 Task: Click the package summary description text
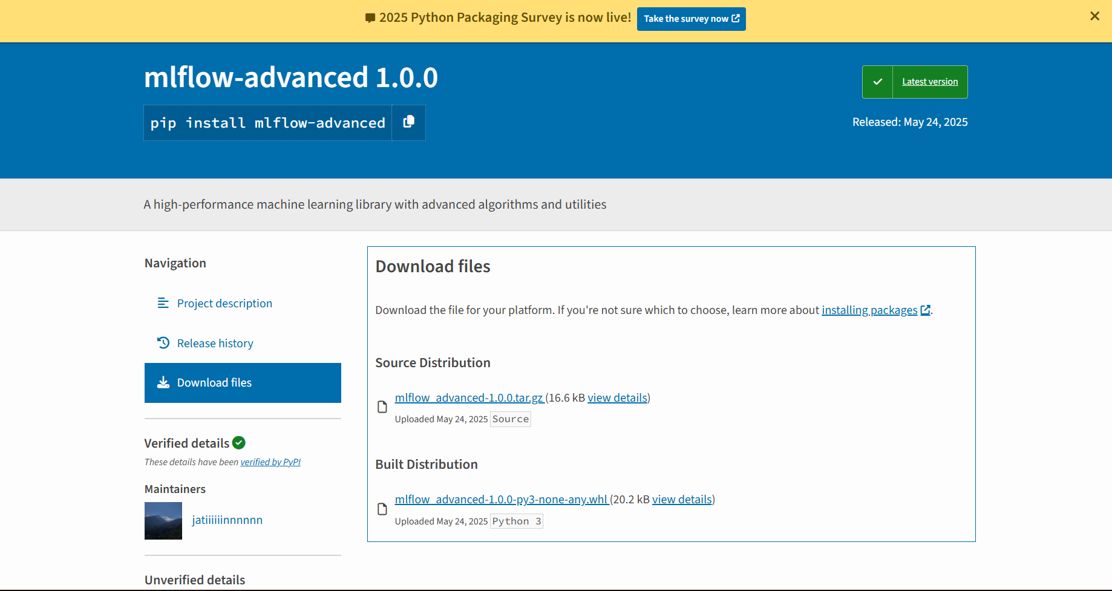click(x=375, y=204)
